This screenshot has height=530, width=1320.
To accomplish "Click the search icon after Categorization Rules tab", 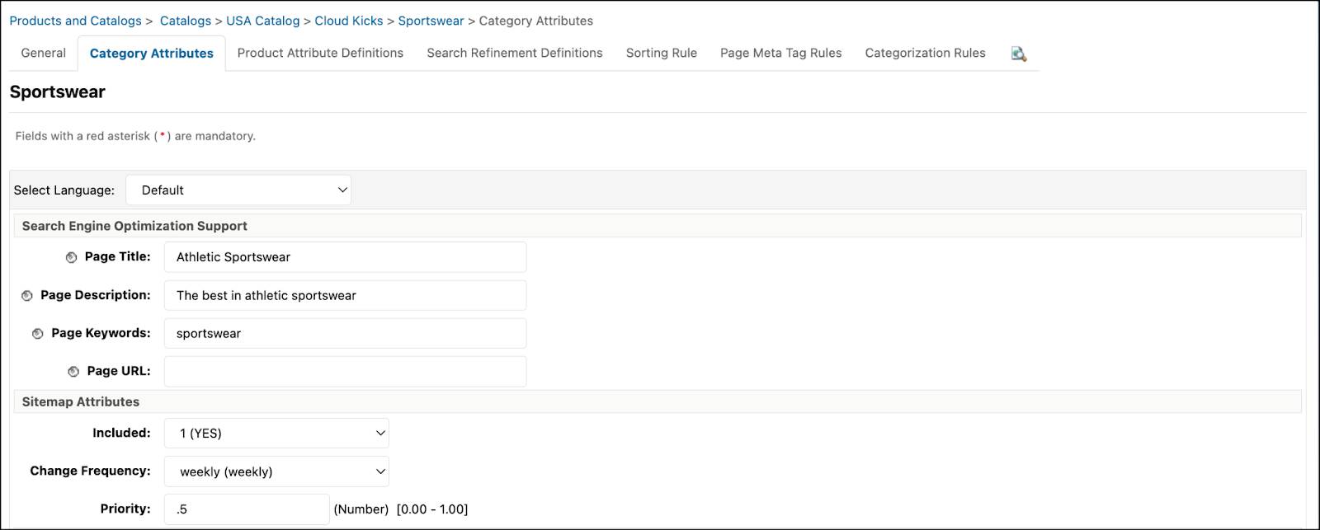I will click(1019, 54).
